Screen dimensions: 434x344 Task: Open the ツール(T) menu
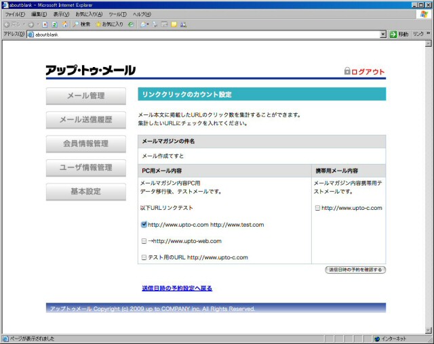pyautogui.click(x=117, y=14)
